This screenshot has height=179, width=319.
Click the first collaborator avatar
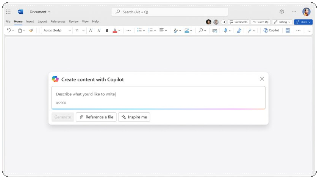point(208,22)
